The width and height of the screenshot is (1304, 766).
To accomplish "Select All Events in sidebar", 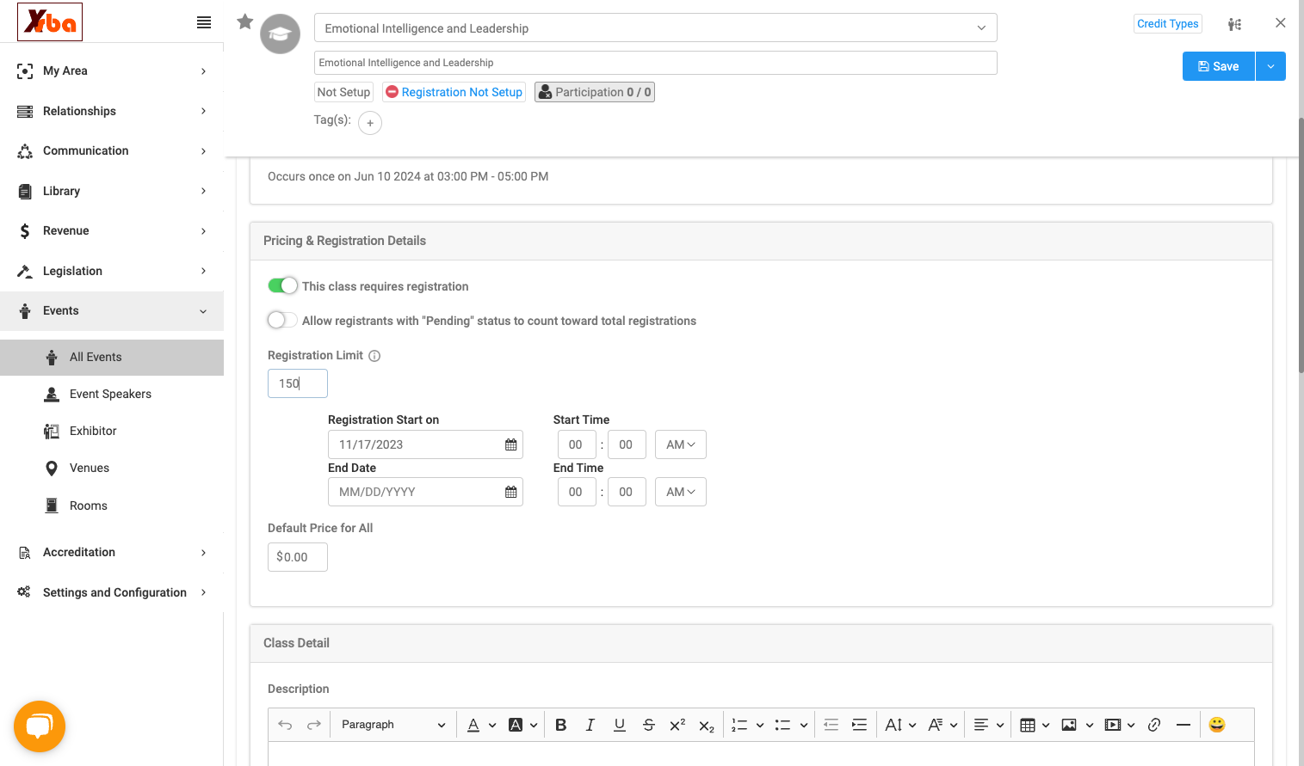I will coord(112,357).
